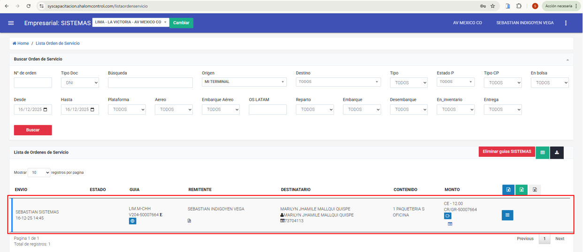
Task: Click the Eliminar guias SISTEMAS button
Action: pyautogui.click(x=506, y=152)
